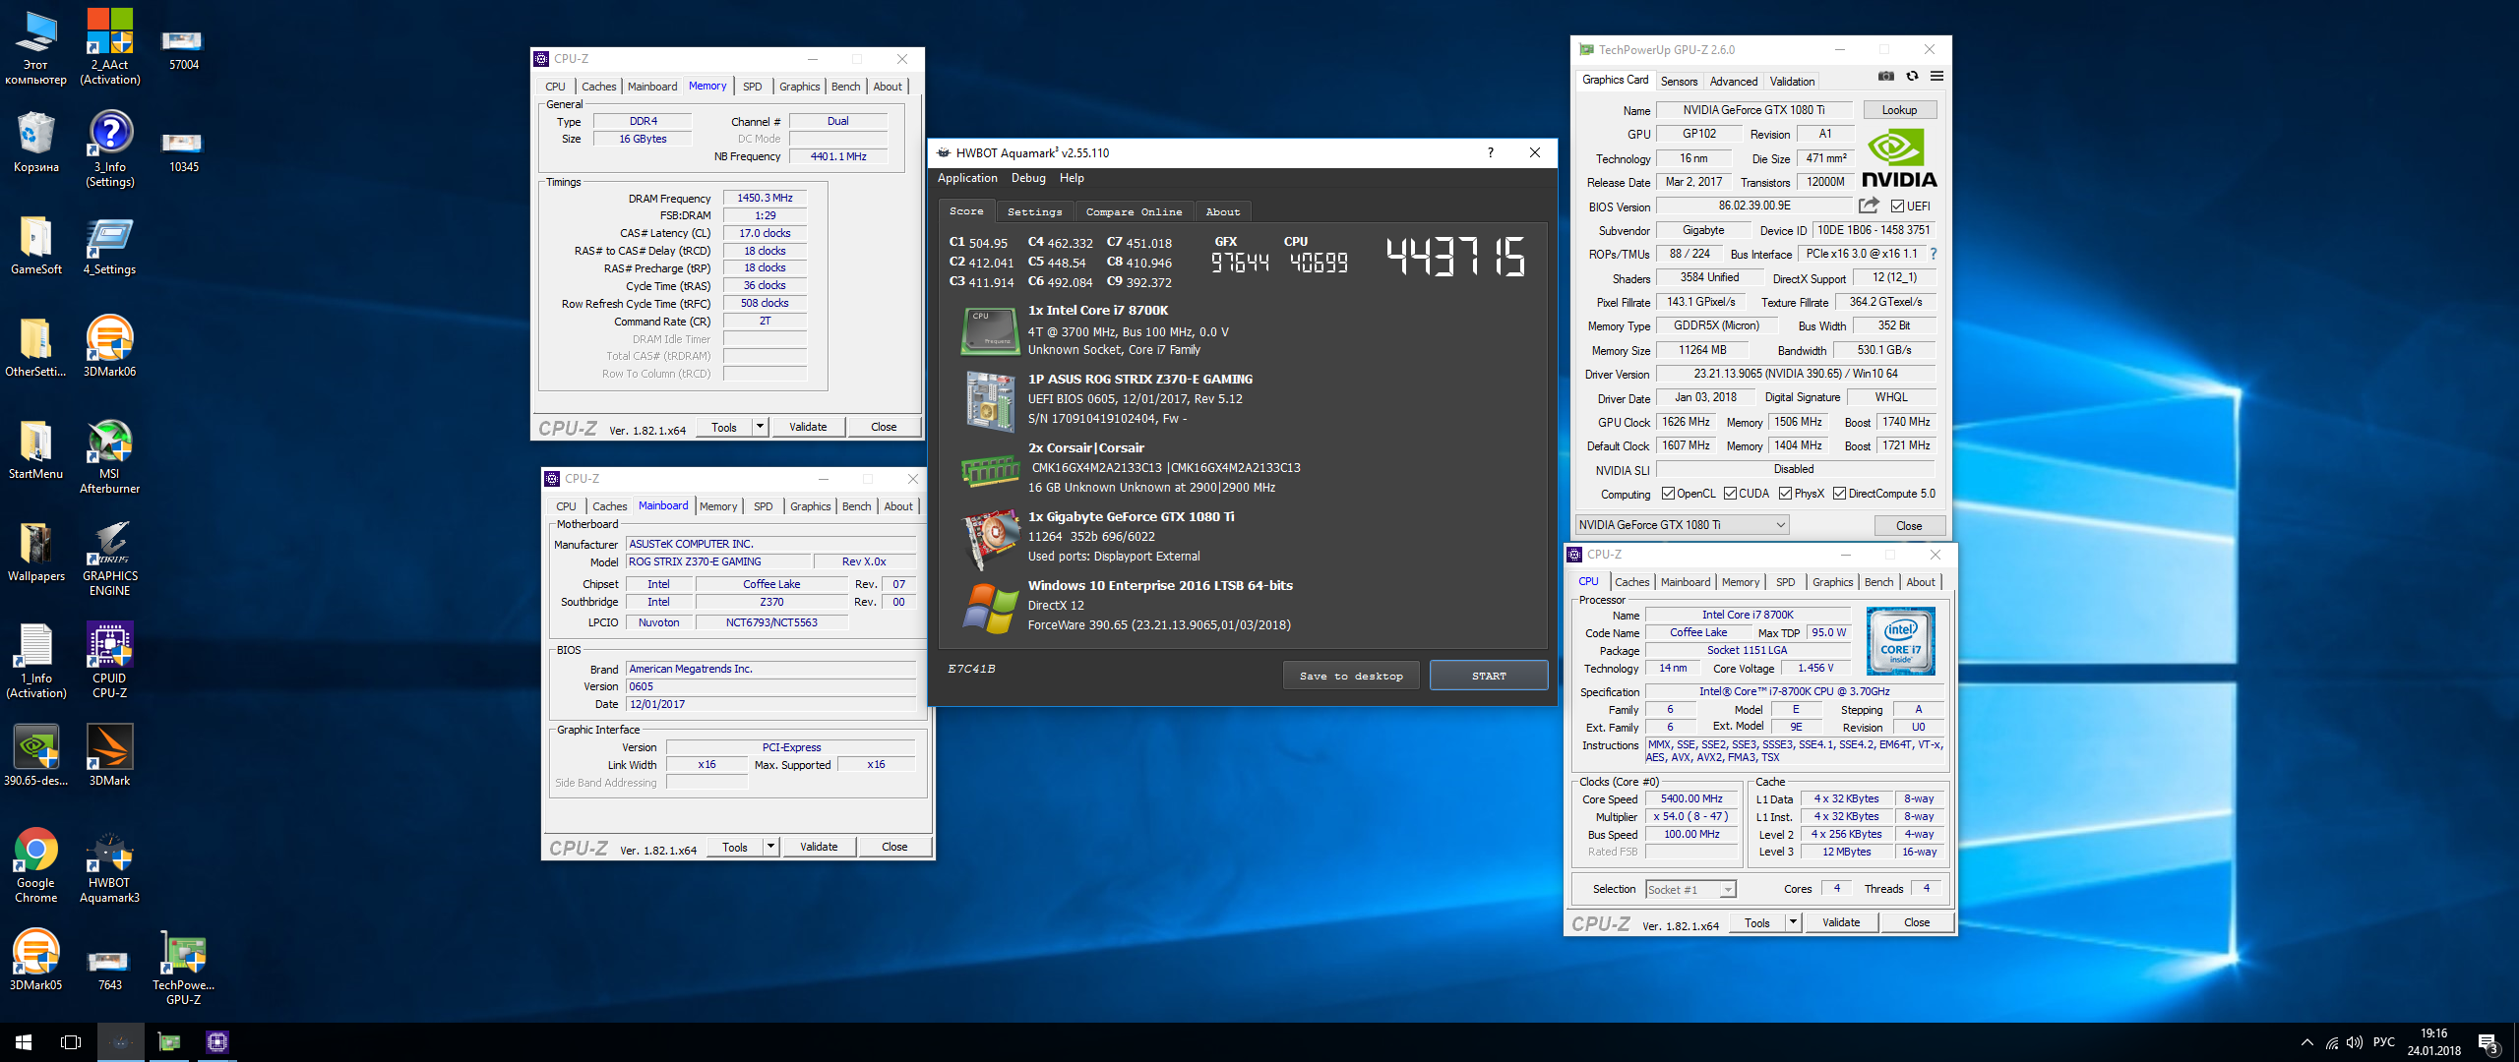Viewport: 2519px width, 1062px height.
Task: Open the Debug menu in Aquamark
Action: point(1028,178)
